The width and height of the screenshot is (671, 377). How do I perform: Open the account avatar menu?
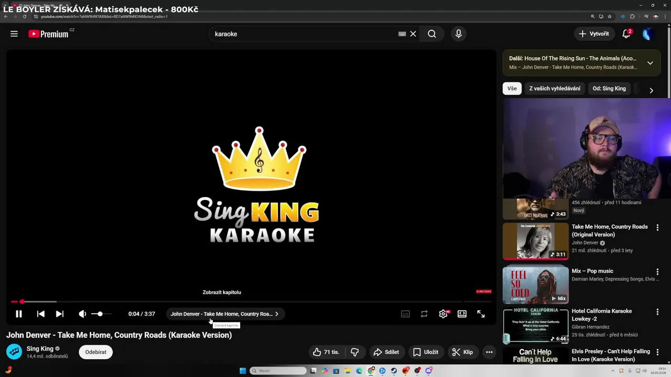point(648,34)
